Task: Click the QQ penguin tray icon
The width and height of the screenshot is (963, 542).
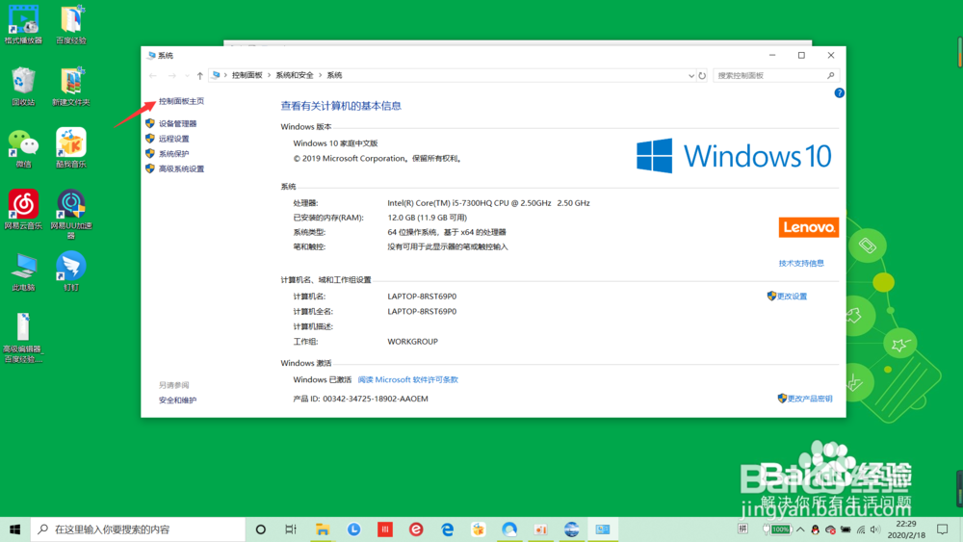Action: pos(815,529)
